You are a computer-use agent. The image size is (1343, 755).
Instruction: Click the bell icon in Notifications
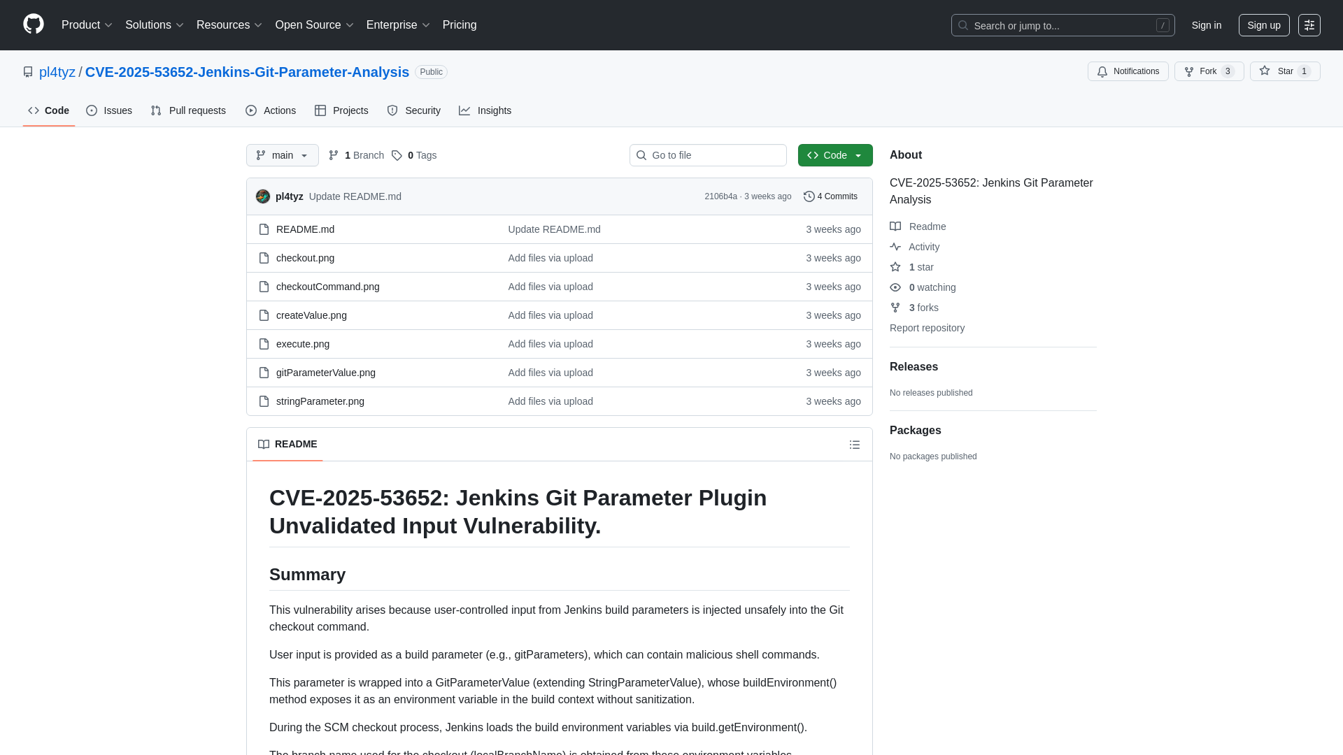point(1102,71)
